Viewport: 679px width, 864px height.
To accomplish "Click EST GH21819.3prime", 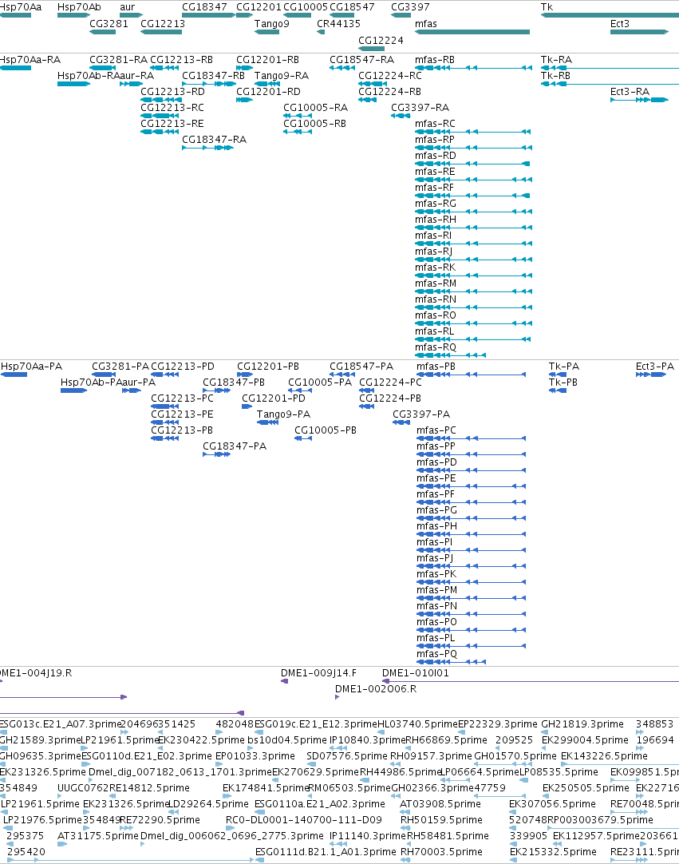I will [x=582, y=724].
